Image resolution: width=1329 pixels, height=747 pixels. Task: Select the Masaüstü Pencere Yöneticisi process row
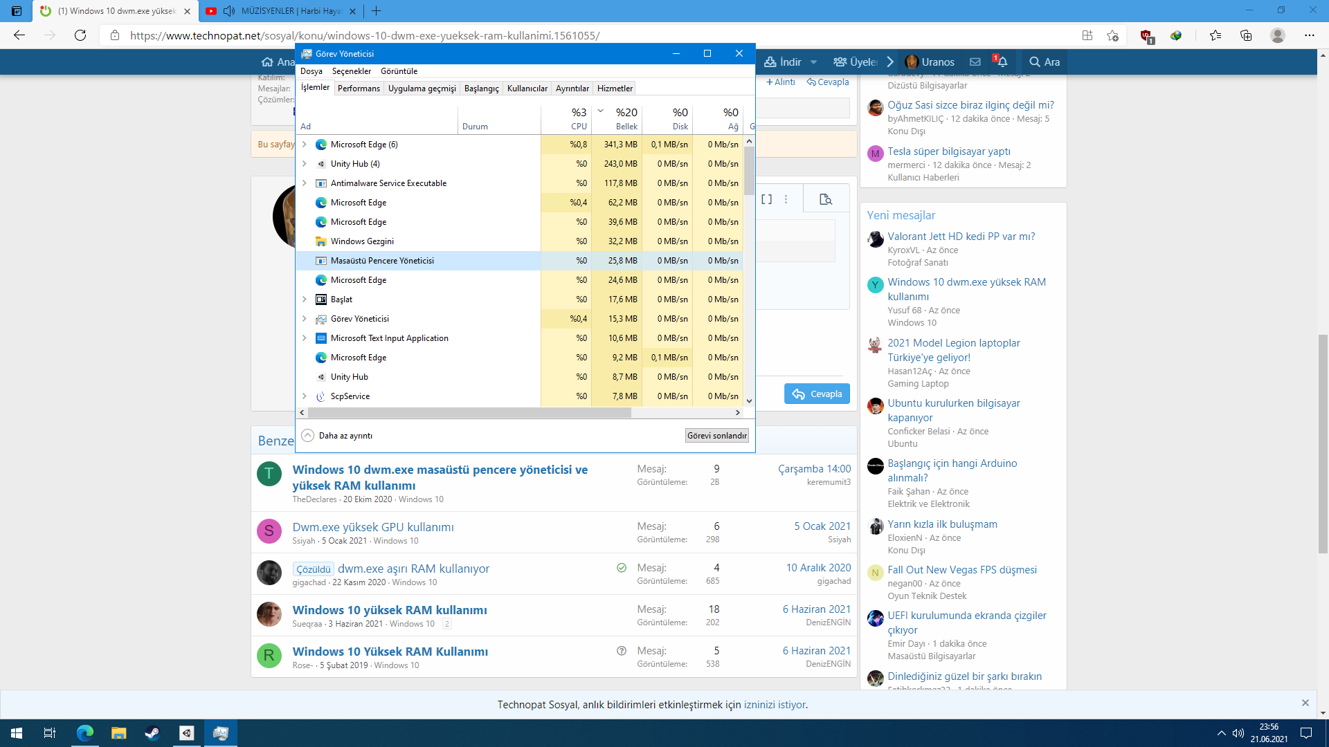point(382,261)
